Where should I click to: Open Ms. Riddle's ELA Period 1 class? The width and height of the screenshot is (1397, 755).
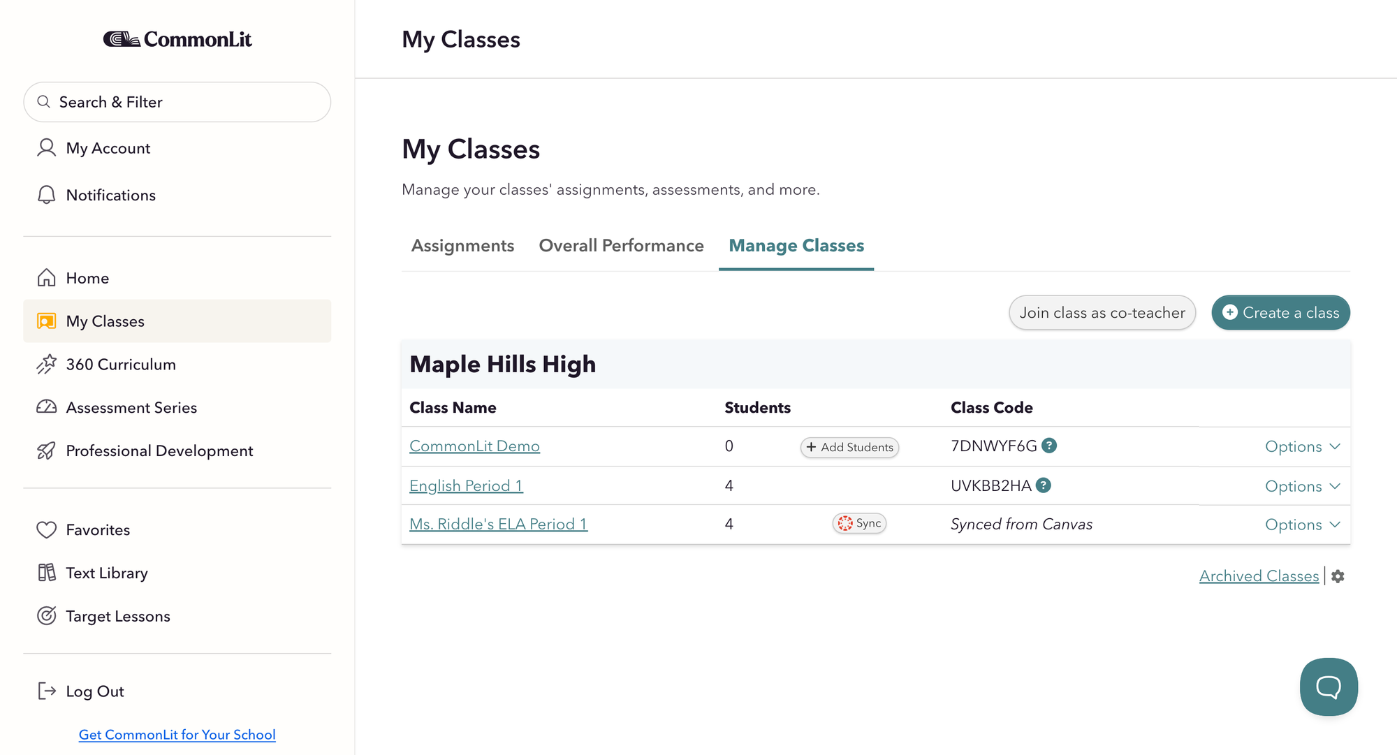tap(498, 525)
